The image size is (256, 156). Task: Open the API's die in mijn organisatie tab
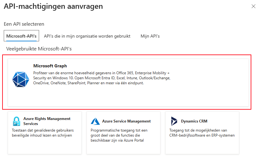87,36
